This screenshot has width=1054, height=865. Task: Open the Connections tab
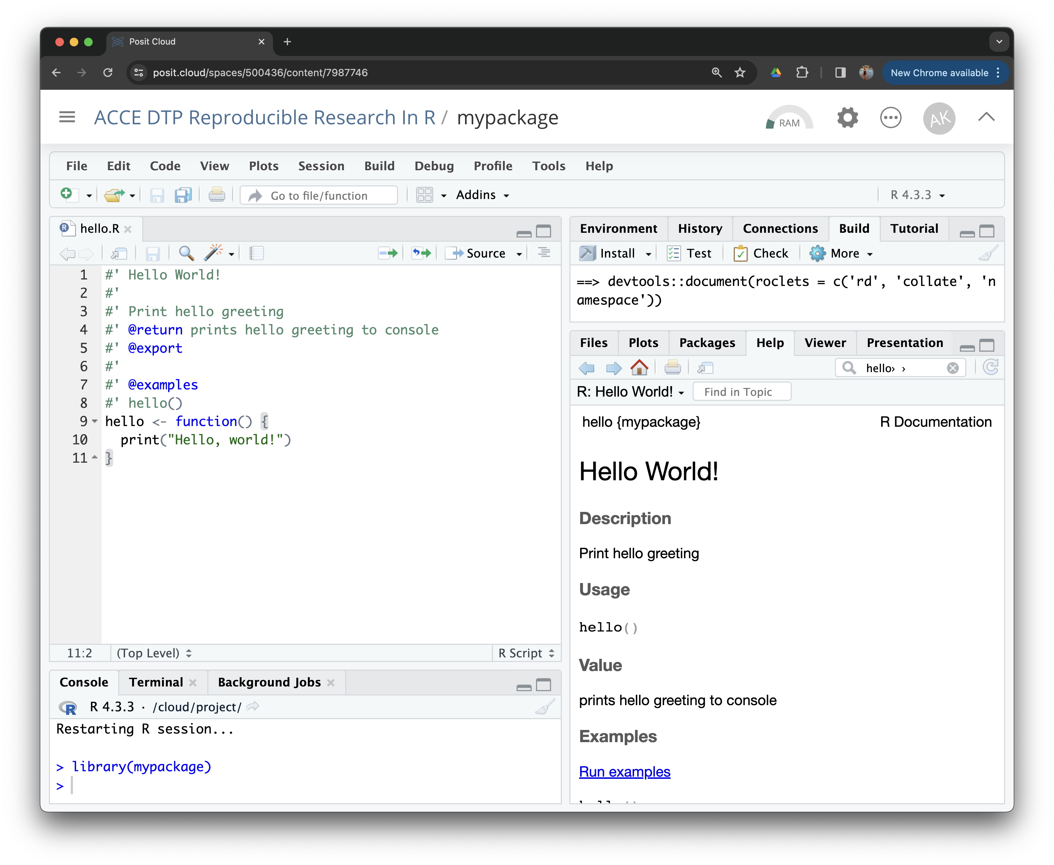click(780, 228)
